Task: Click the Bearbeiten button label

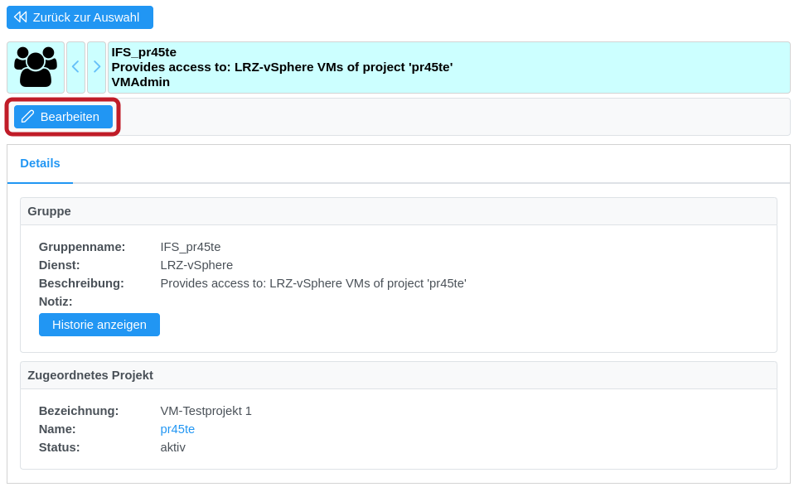Action: pos(70,117)
